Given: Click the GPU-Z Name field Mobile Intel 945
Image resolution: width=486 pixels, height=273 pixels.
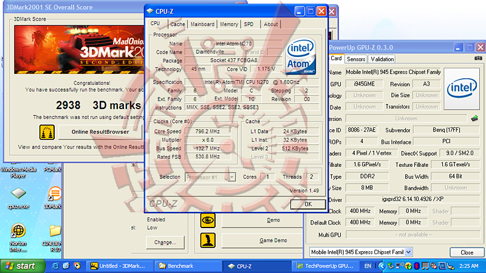Looking at the screenshot, I should click(x=393, y=72).
